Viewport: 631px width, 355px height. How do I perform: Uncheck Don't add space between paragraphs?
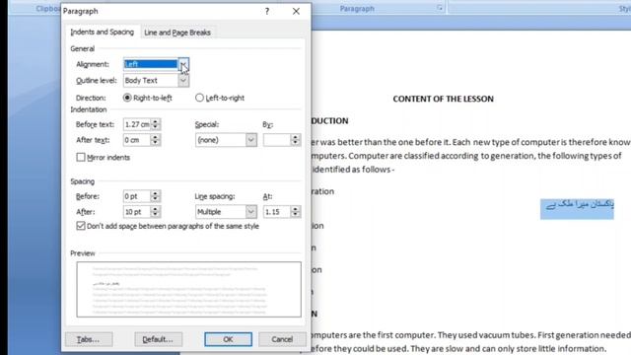point(81,226)
